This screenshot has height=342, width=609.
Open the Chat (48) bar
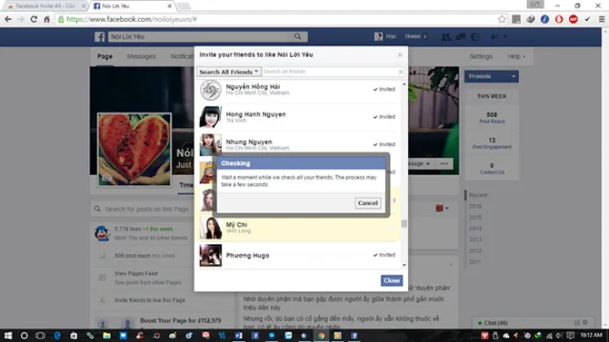pos(532,323)
